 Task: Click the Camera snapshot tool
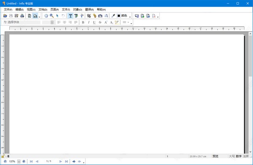pyautogui.click(x=100, y=16)
